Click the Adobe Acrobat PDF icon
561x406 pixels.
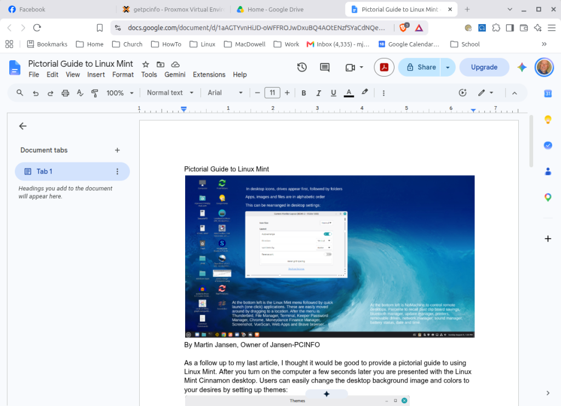pyautogui.click(x=384, y=67)
